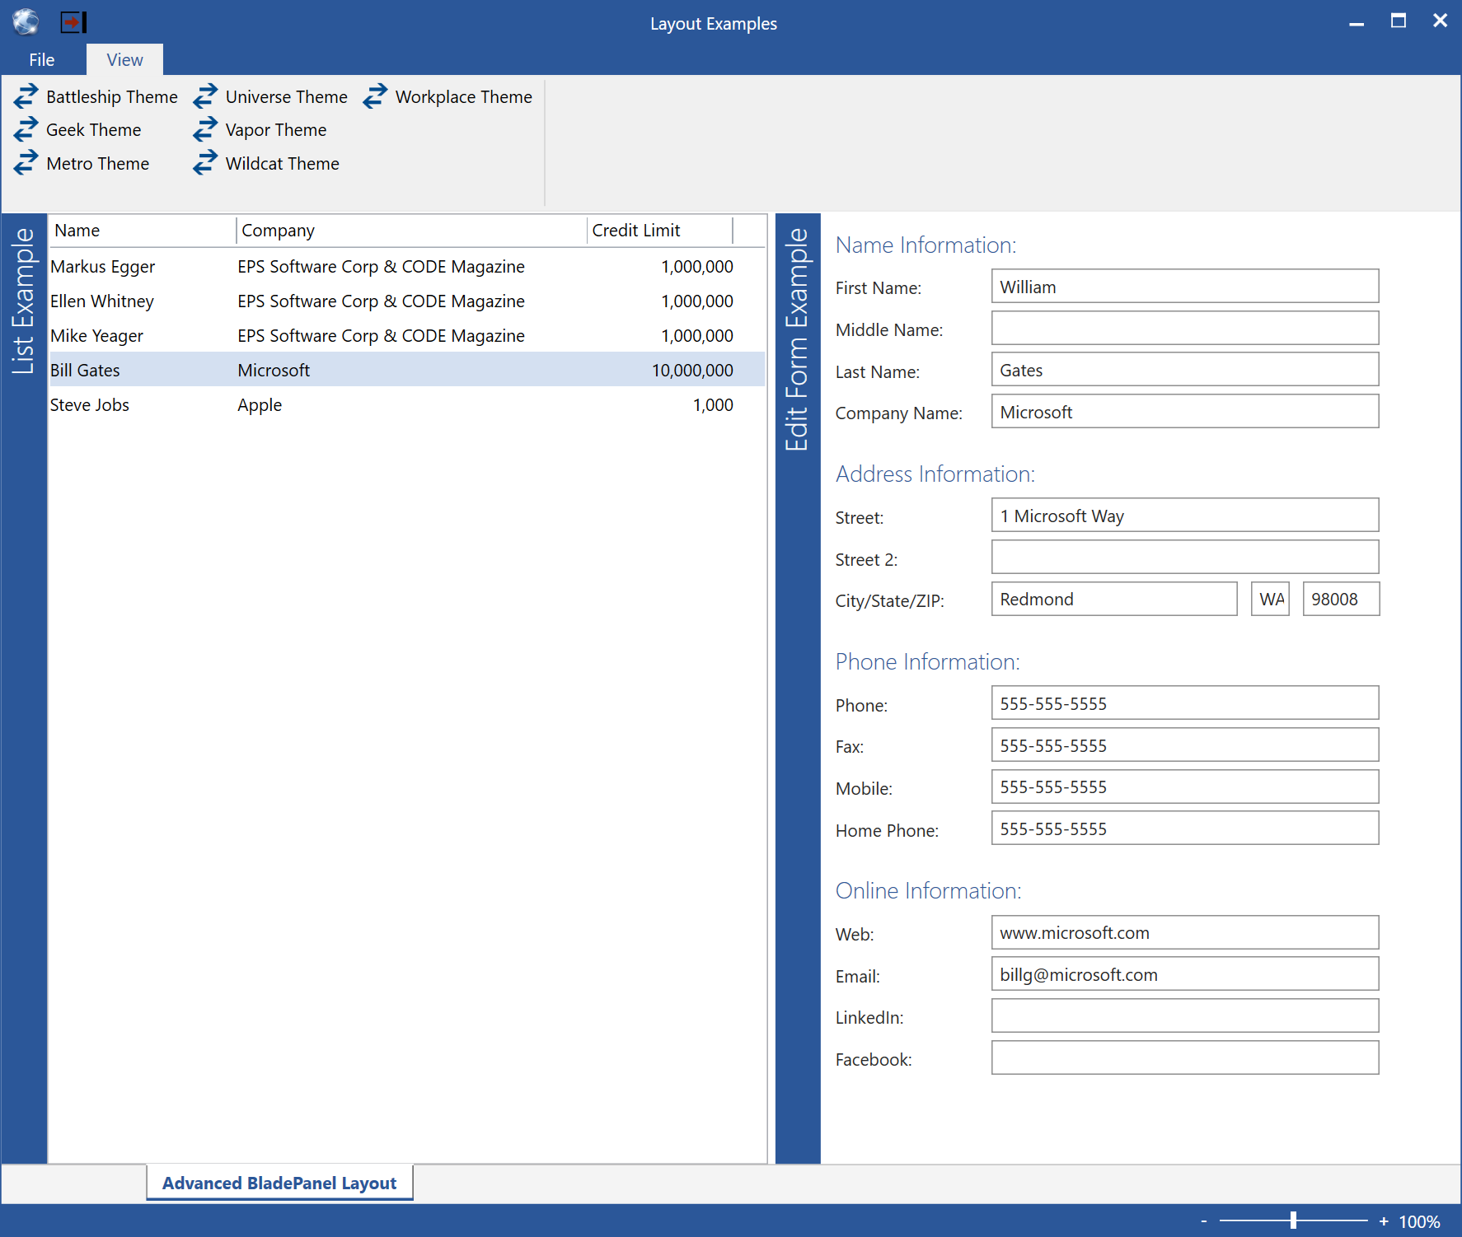Focus the Company Name field
Viewport: 1462px width, 1237px height.
(x=1184, y=412)
